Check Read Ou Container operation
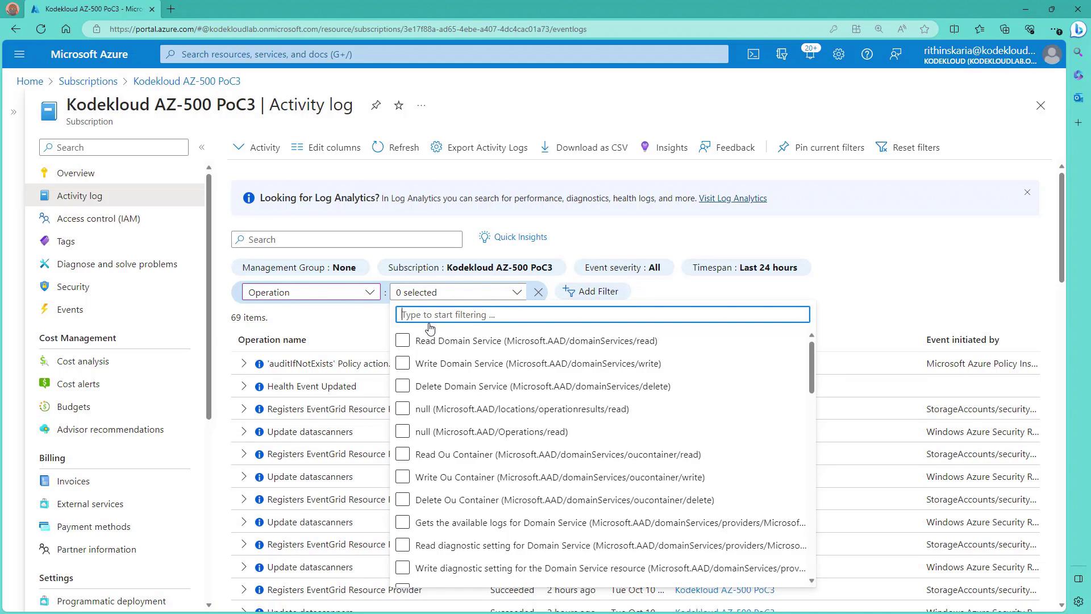This screenshot has width=1091, height=614. click(402, 454)
